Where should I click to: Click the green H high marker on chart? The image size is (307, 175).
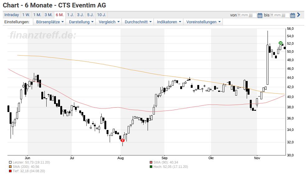coord(281,43)
